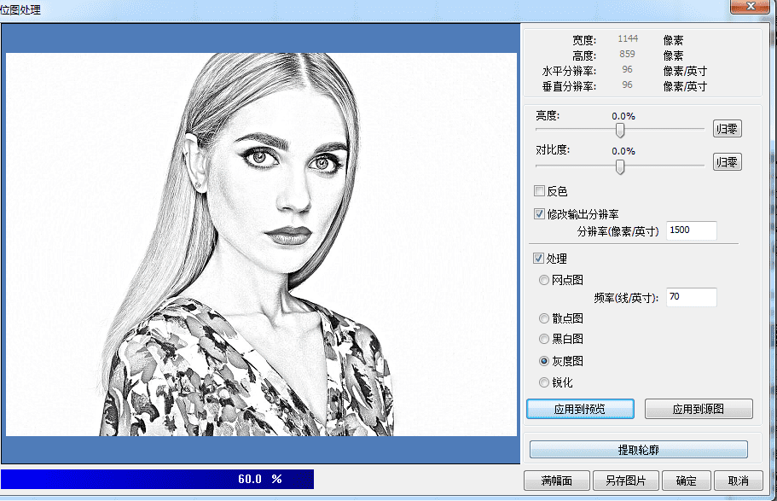Enable the 反色 checkbox
Screen dimensions: 777x501
(x=539, y=190)
